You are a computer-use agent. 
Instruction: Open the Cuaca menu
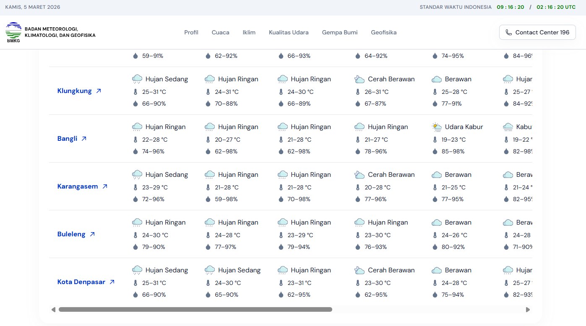point(220,32)
